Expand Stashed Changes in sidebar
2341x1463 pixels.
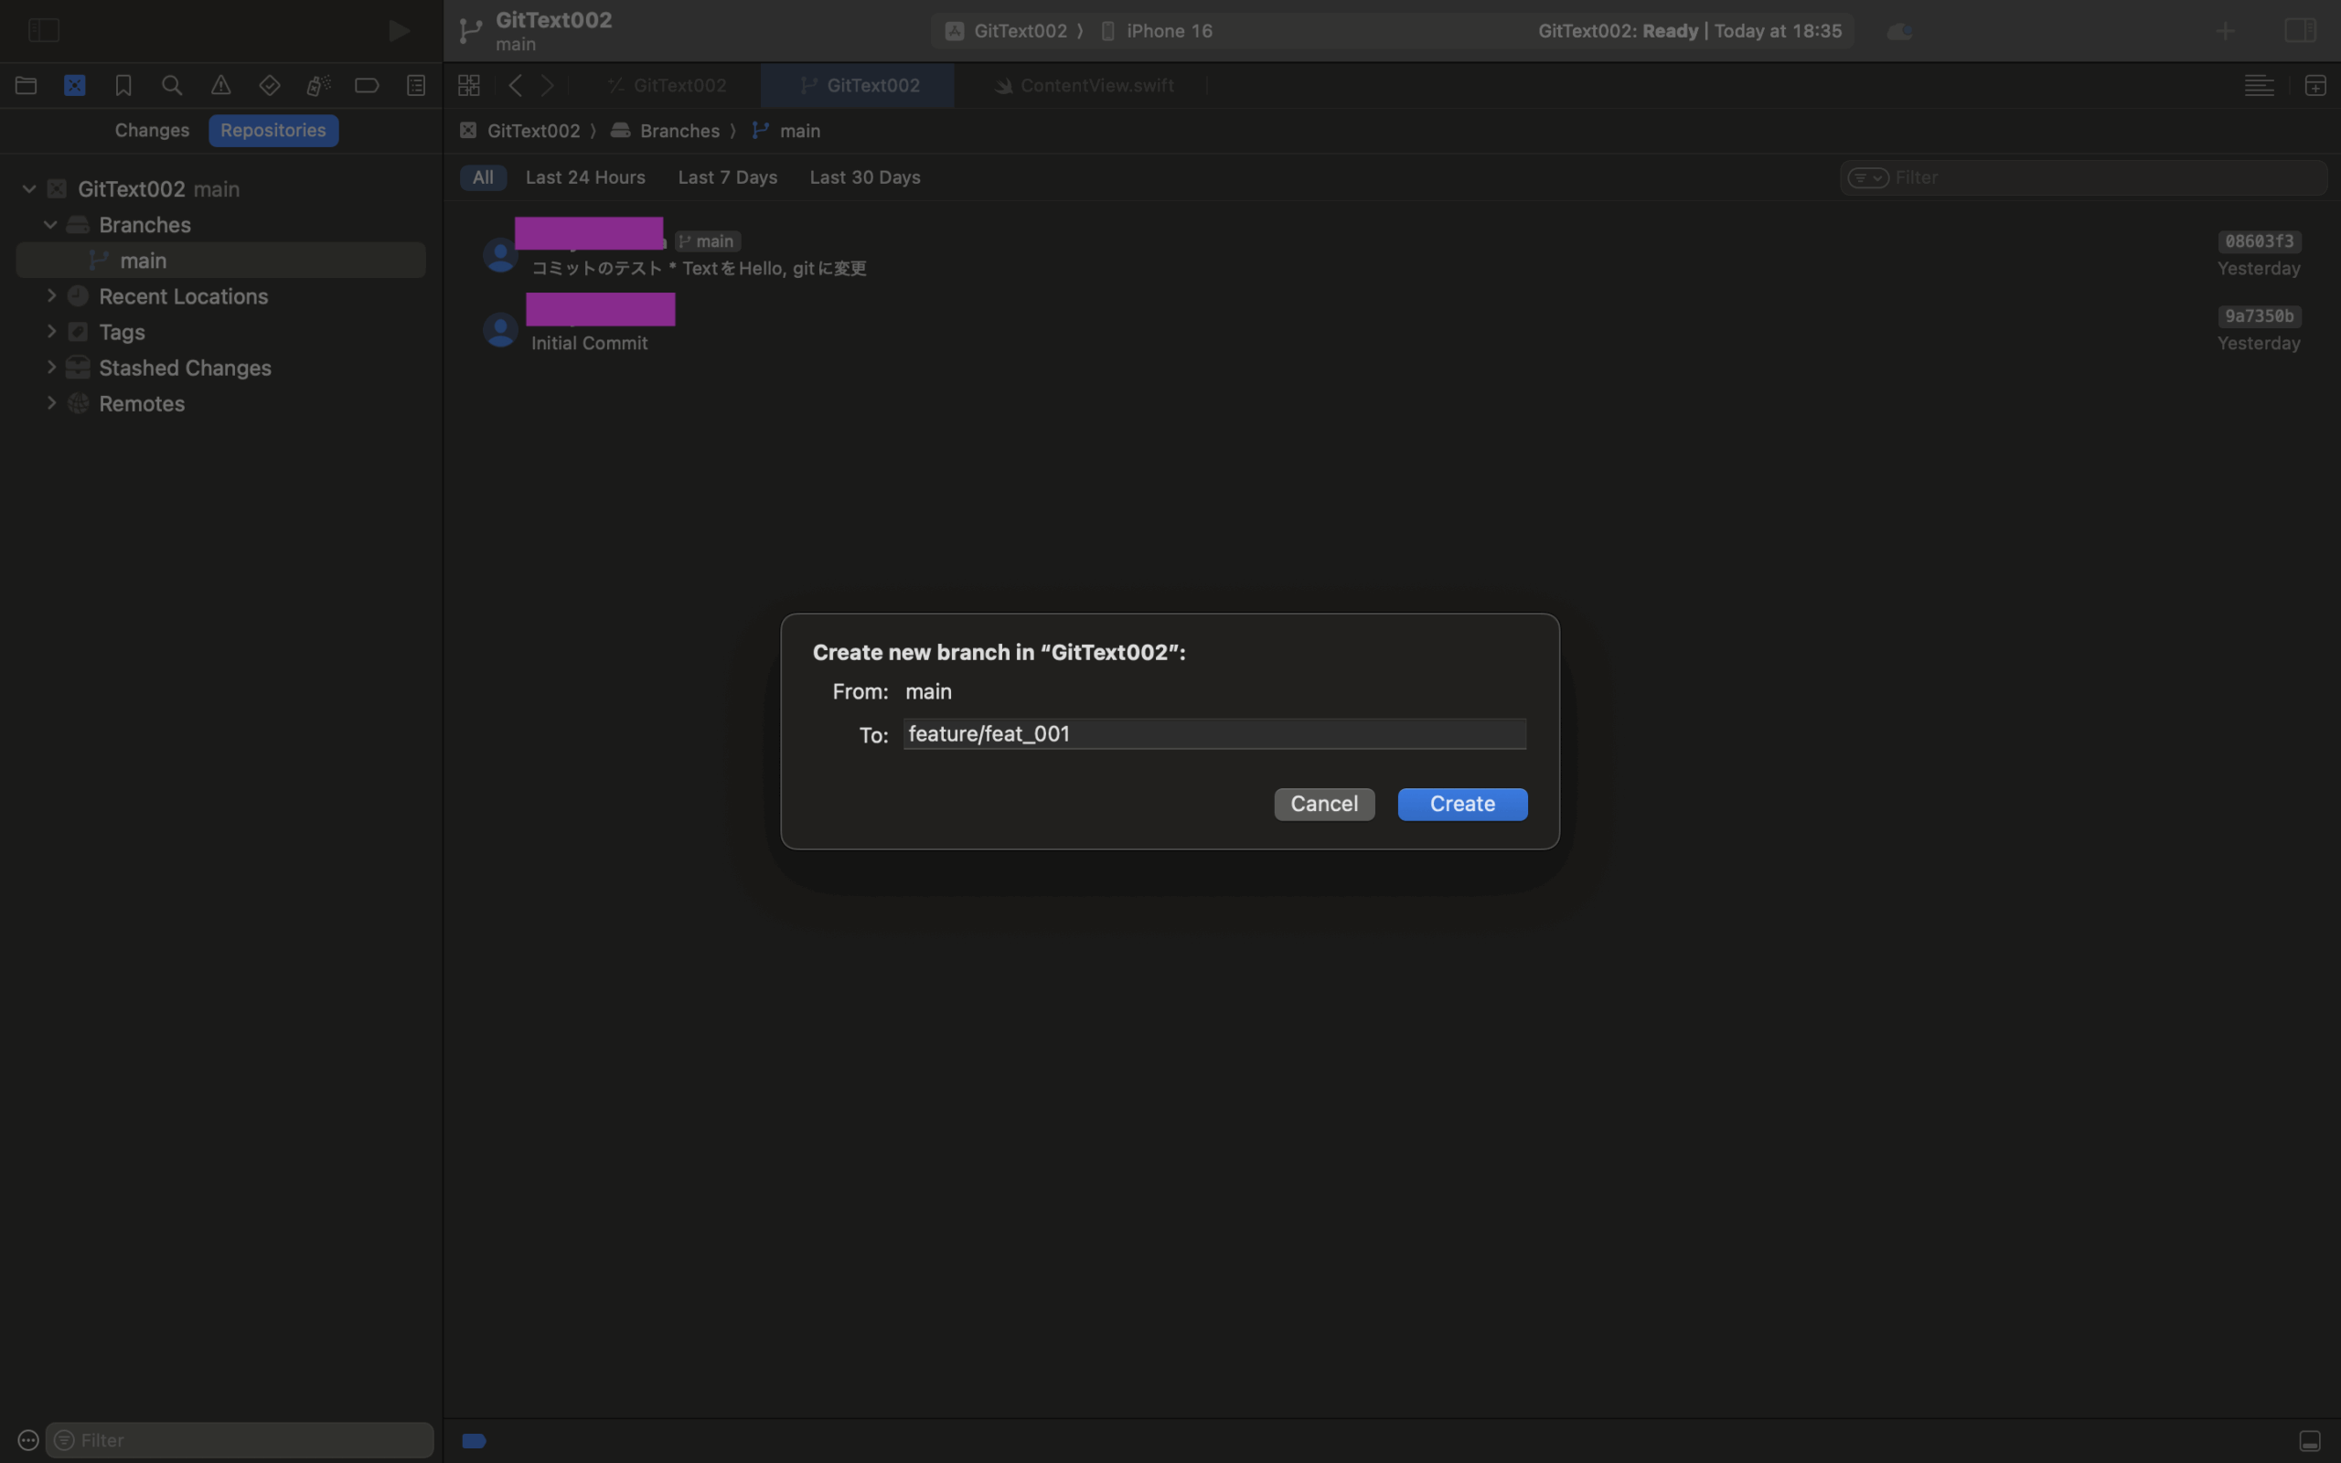pyautogui.click(x=52, y=368)
